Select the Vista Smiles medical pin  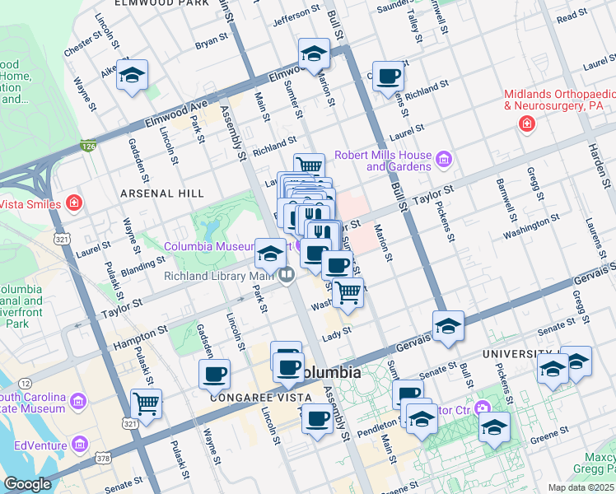(x=74, y=203)
